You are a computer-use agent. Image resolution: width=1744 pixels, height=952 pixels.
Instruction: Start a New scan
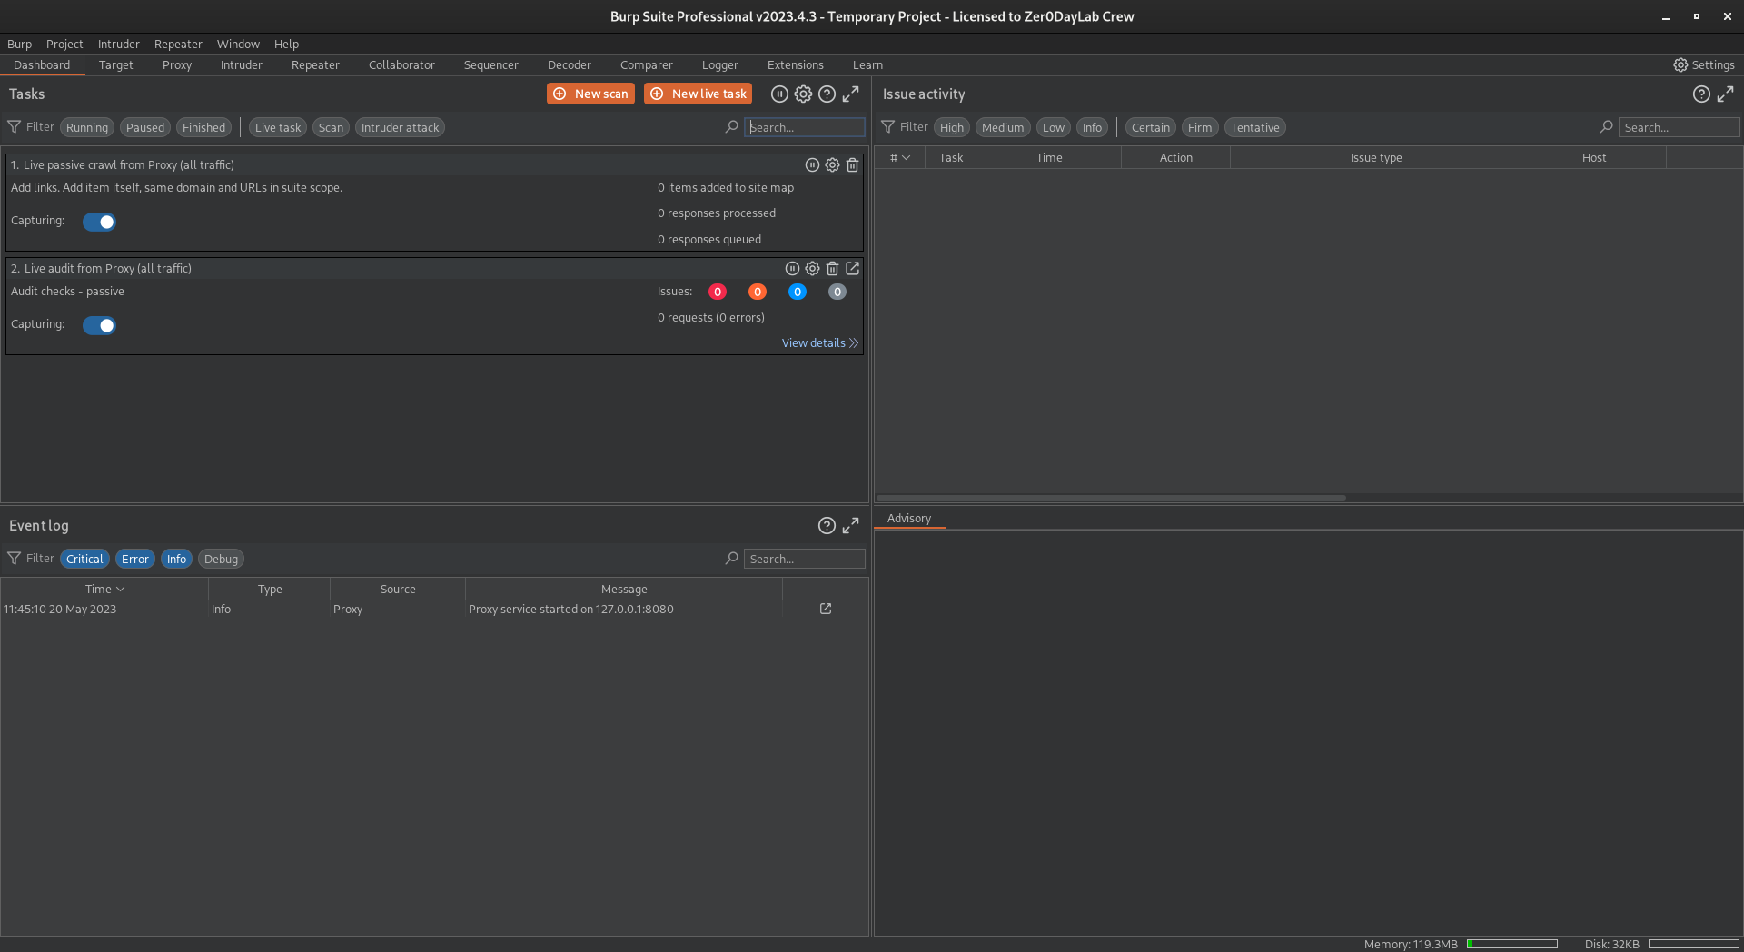pyautogui.click(x=590, y=94)
